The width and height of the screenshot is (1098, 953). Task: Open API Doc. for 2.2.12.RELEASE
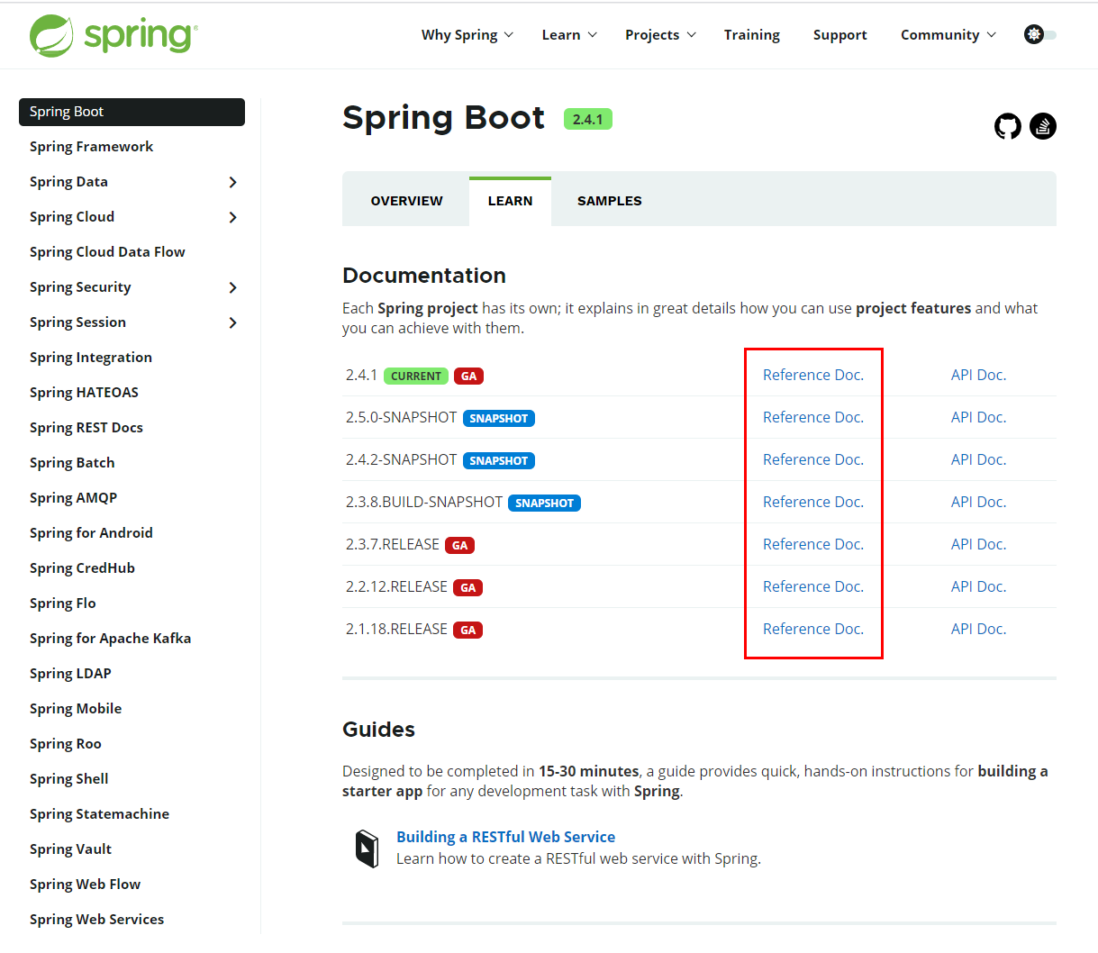tap(978, 586)
